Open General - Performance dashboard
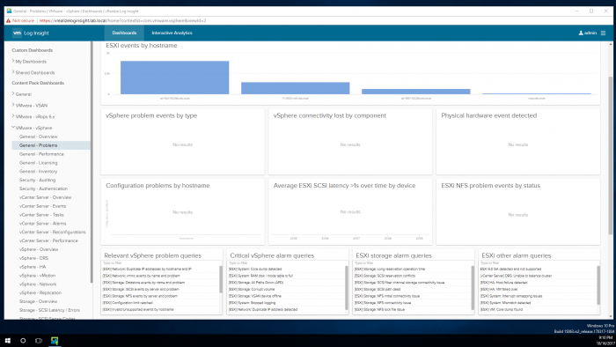The height and width of the screenshot is (347, 616). pyautogui.click(x=41, y=154)
